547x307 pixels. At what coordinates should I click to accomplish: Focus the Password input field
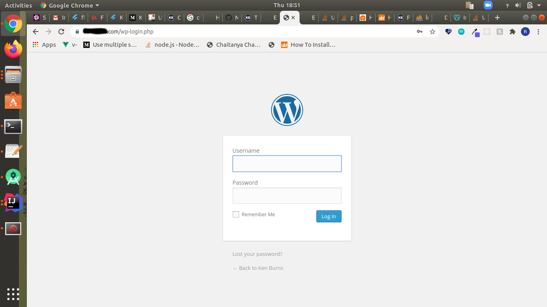(287, 196)
